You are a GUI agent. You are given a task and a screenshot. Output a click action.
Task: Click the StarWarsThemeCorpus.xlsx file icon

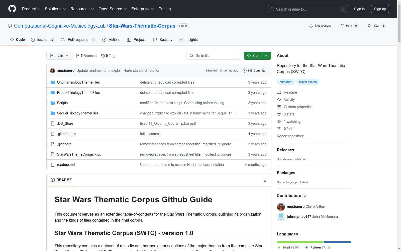(53, 154)
